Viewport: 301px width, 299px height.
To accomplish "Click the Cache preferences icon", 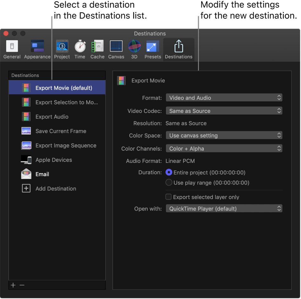I will pos(97,48).
